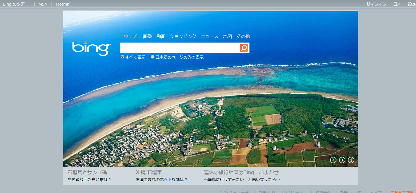Open the ショッピング tab
Image resolution: width=416 pixels, height=193 pixels.
click(x=183, y=36)
